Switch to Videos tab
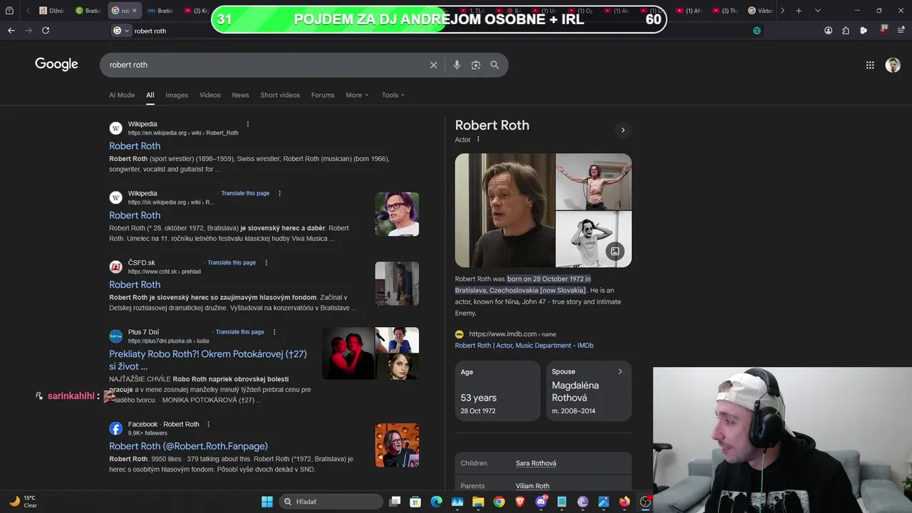Viewport: 912px width, 513px height. [x=210, y=95]
